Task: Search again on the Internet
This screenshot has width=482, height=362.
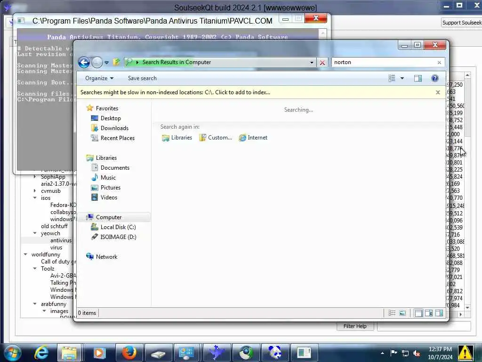Action: (253, 138)
